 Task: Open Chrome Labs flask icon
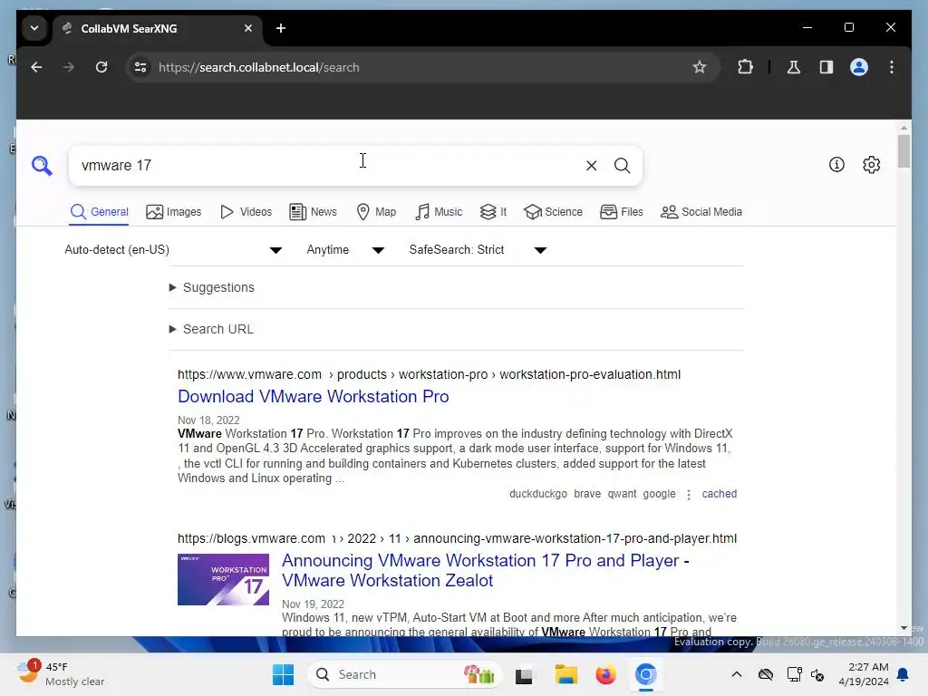coord(794,67)
